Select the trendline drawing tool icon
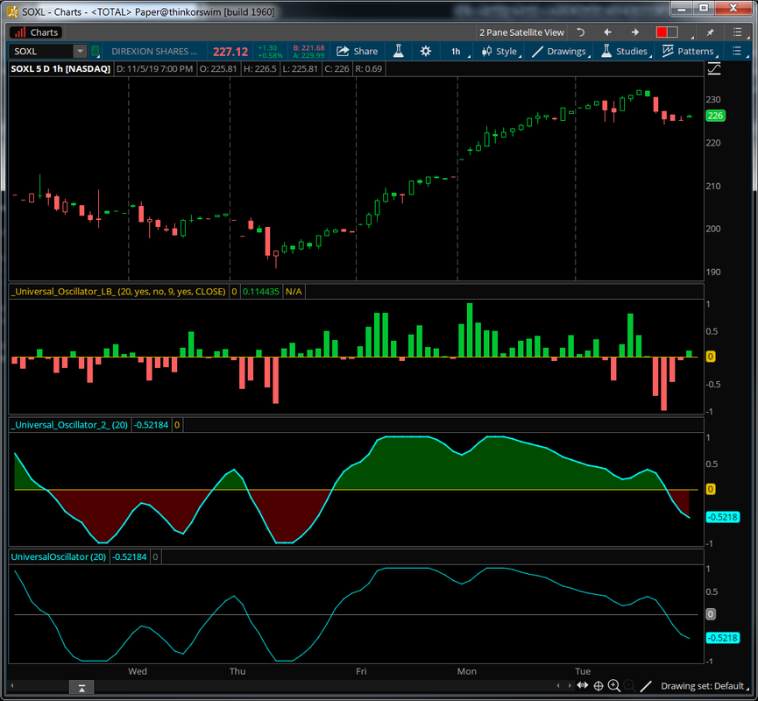 pos(646,685)
